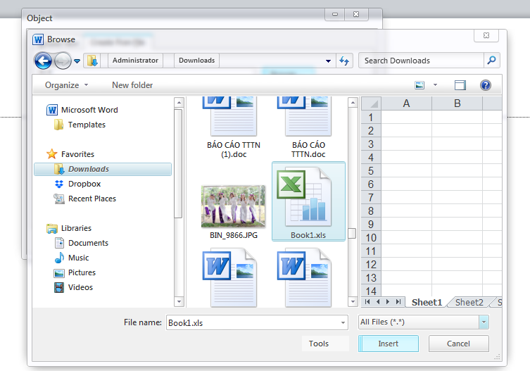
Task: Close the Browse dialog
Action: [x=486, y=35]
